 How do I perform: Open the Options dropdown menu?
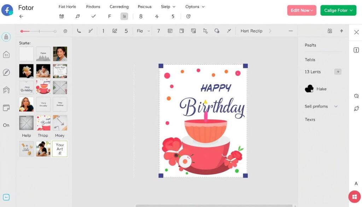194,6
